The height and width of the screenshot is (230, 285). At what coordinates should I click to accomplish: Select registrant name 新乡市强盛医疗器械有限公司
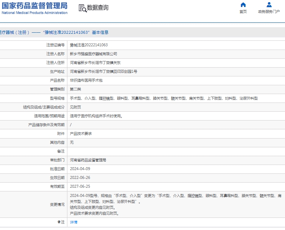pyautogui.click(x=94, y=54)
